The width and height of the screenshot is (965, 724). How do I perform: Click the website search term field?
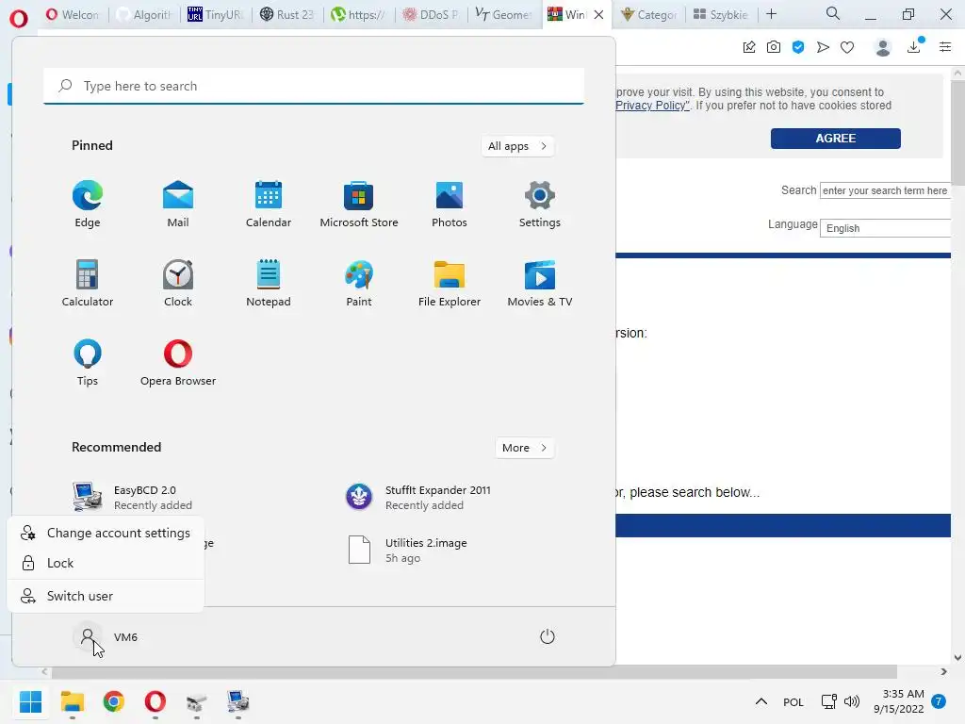[885, 190]
